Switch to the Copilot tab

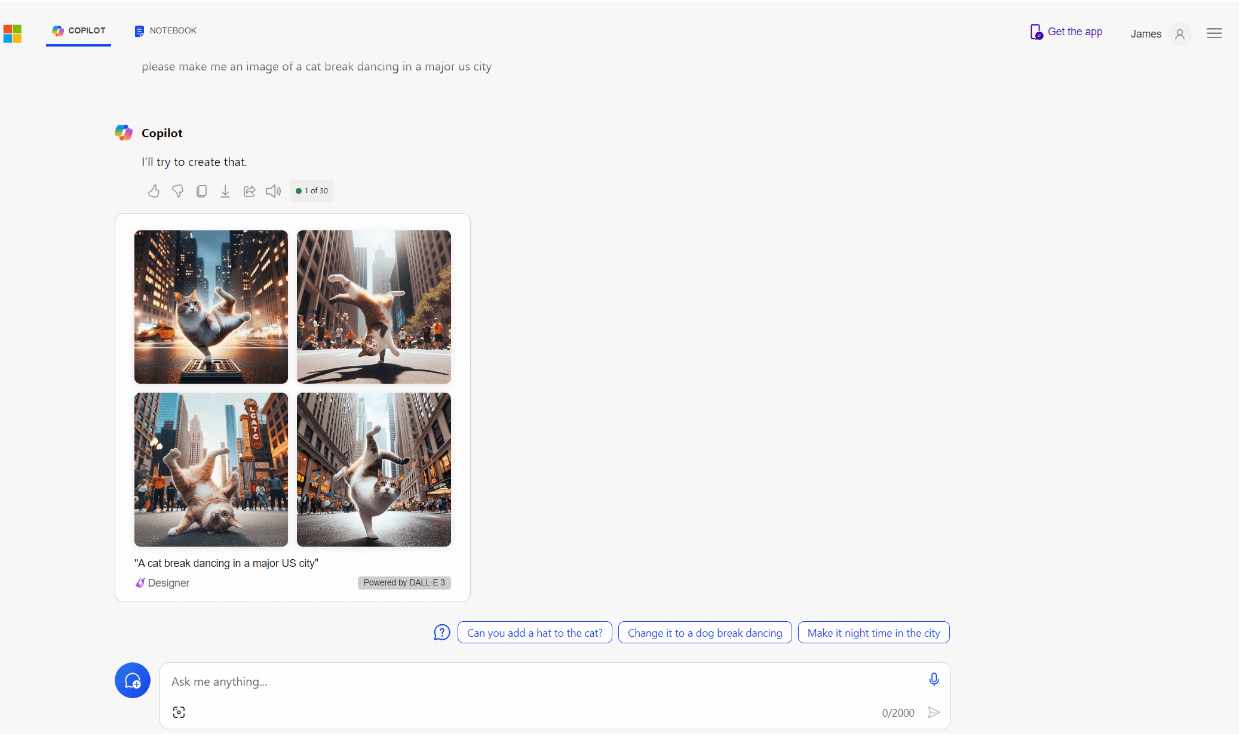[79, 30]
